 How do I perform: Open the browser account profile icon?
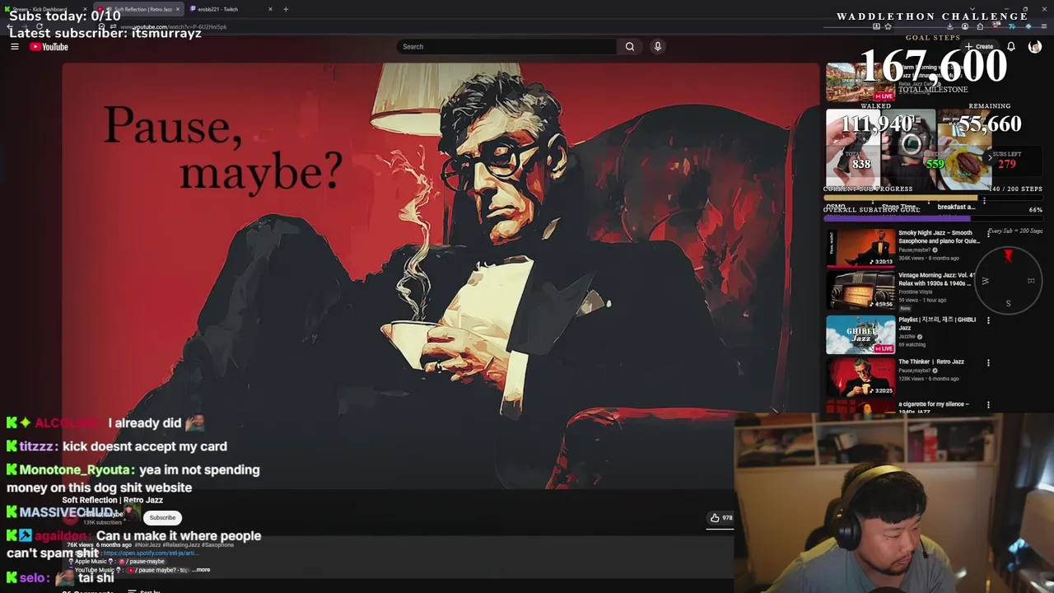click(x=964, y=26)
